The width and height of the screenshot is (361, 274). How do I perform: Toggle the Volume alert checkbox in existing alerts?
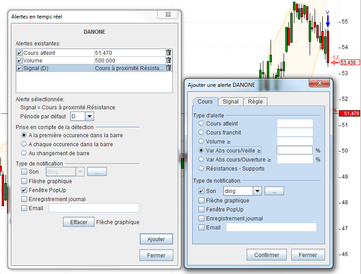(19, 60)
